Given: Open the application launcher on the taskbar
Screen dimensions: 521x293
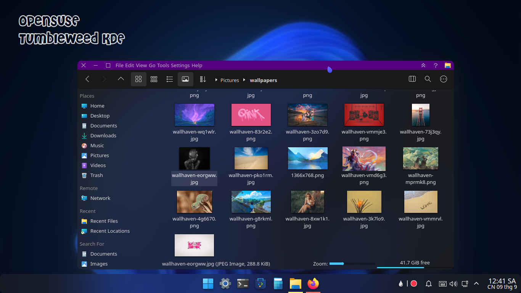Looking at the screenshot, I should pyautogui.click(x=208, y=283).
